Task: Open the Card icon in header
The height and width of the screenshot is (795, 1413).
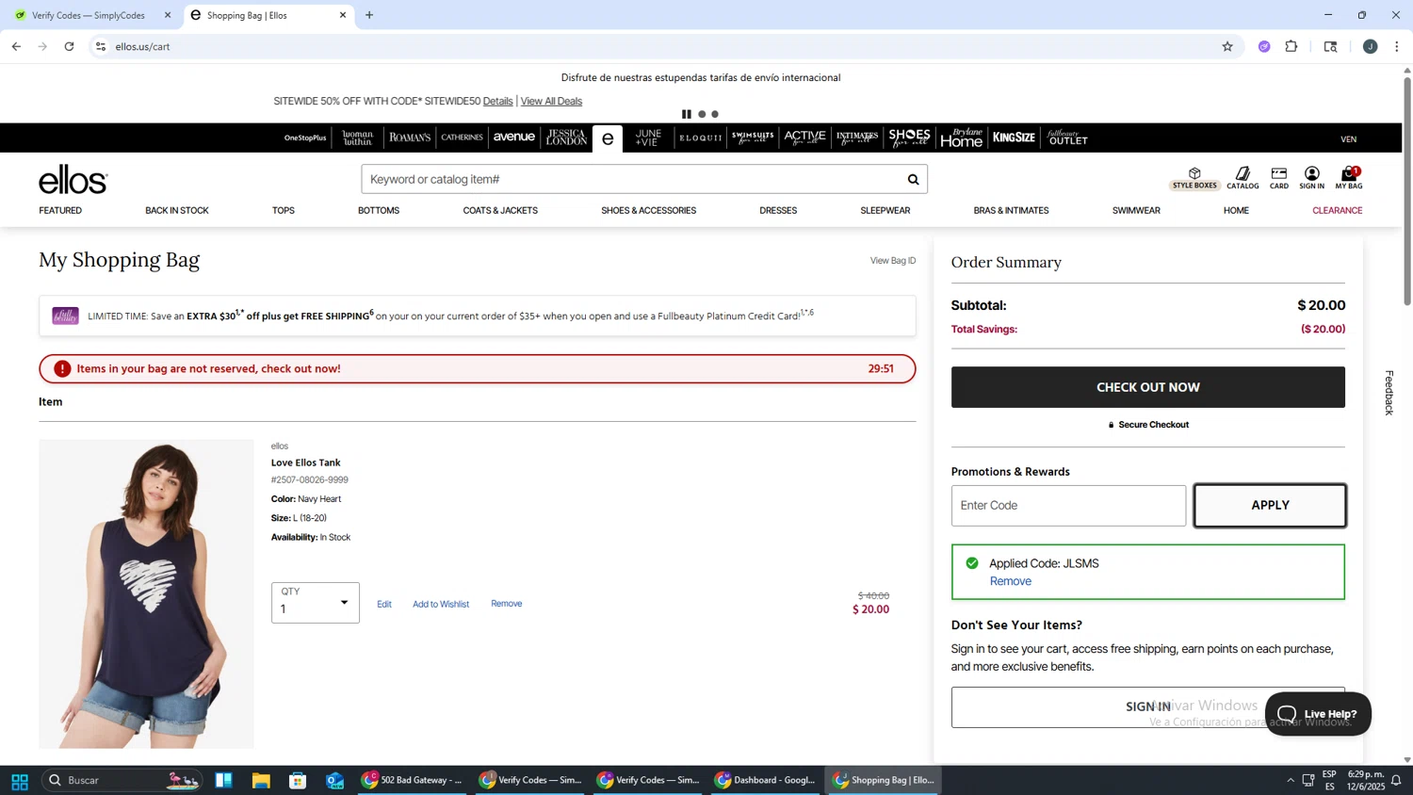Action: (x=1278, y=178)
